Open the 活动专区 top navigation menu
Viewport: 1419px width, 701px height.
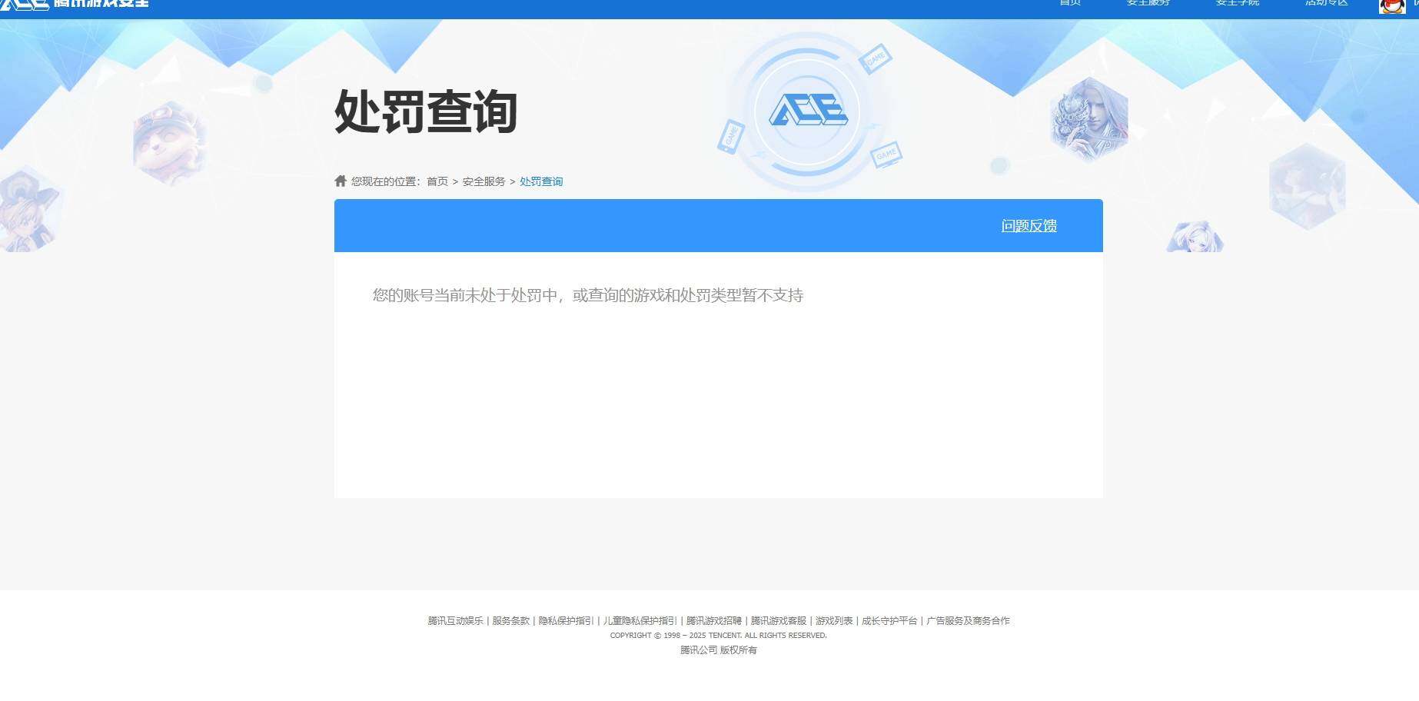point(1327,3)
